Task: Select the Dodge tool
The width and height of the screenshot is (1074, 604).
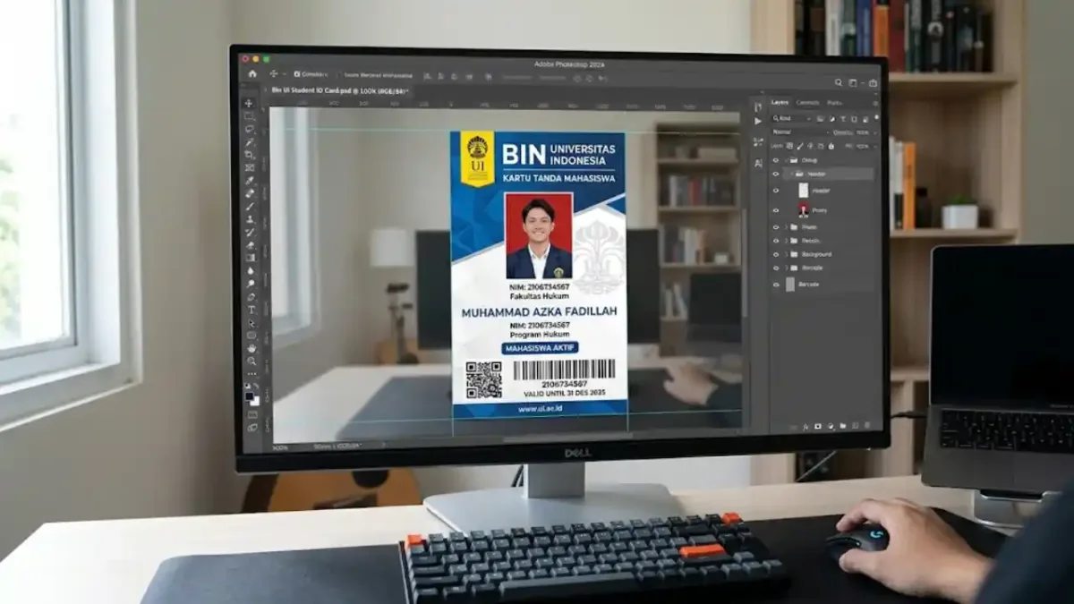Action: (x=250, y=284)
